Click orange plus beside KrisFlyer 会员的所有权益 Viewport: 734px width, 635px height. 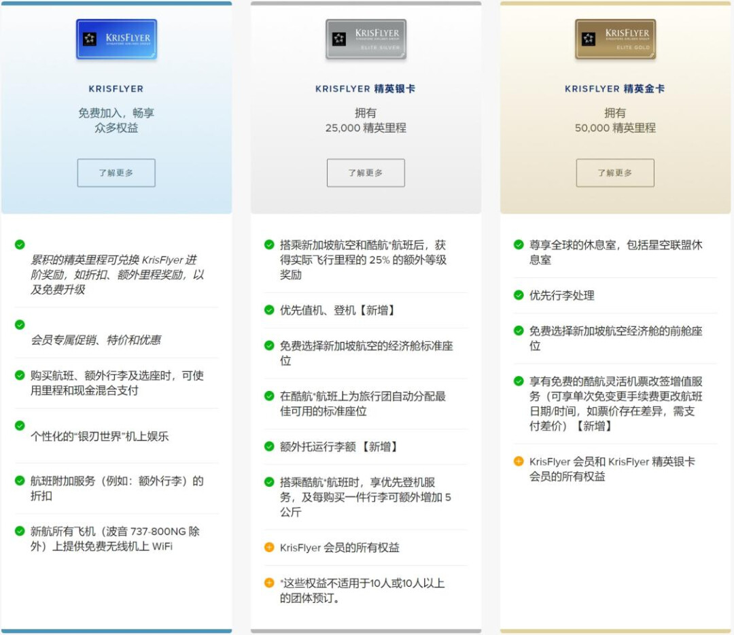click(269, 547)
